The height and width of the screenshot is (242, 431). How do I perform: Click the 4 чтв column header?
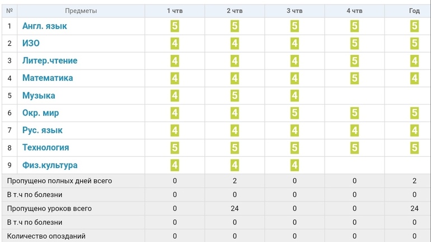(354, 11)
